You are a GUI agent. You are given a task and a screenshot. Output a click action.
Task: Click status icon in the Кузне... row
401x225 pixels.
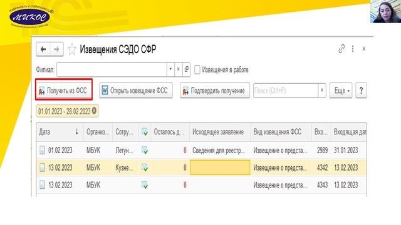pos(145,167)
